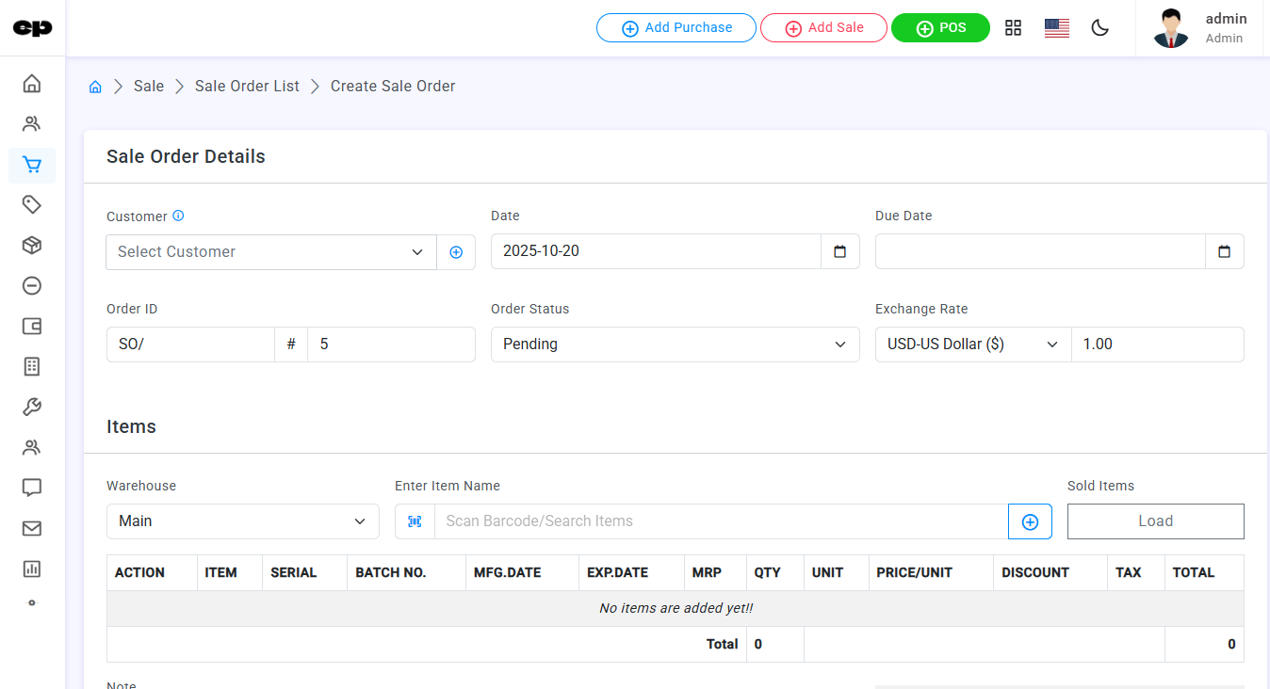Toggle dark mode with moon icon
The image size is (1270, 689).
1099,28
